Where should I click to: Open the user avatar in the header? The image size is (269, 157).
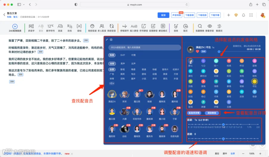click(x=263, y=15)
